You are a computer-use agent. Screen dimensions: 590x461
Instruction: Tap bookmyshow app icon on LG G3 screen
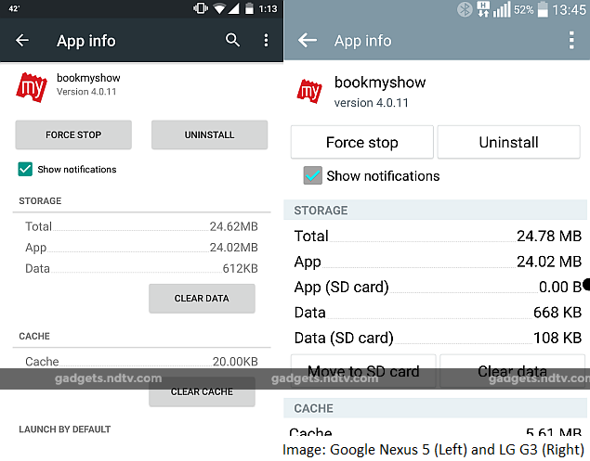click(x=309, y=91)
